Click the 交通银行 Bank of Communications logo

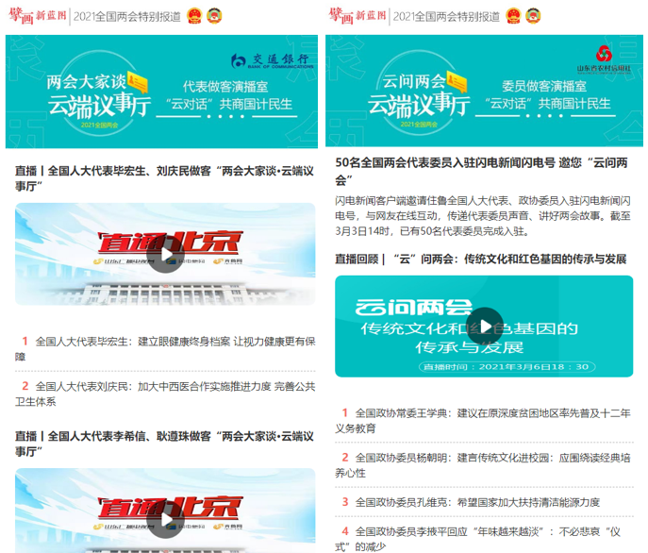click(273, 61)
